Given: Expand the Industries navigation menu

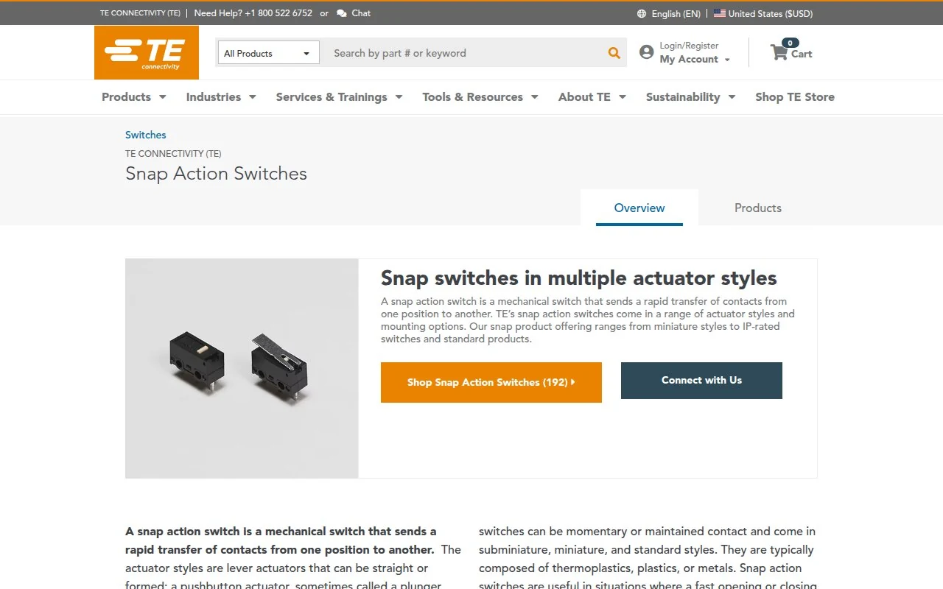Looking at the screenshot, I should click(x=221, y=96).
